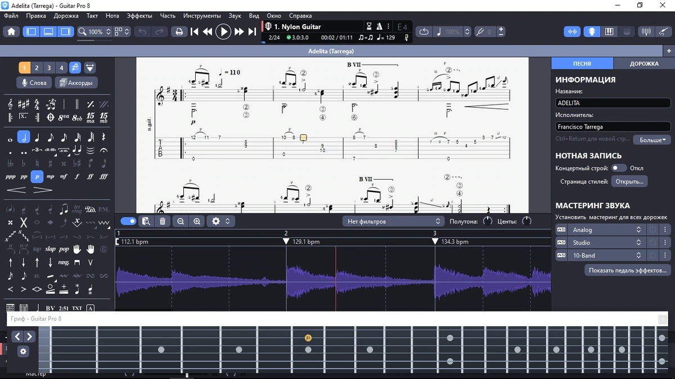Switch to the ПЕСНЯ tab
Viewport: 675px width, 379px height.
(582, 63)
